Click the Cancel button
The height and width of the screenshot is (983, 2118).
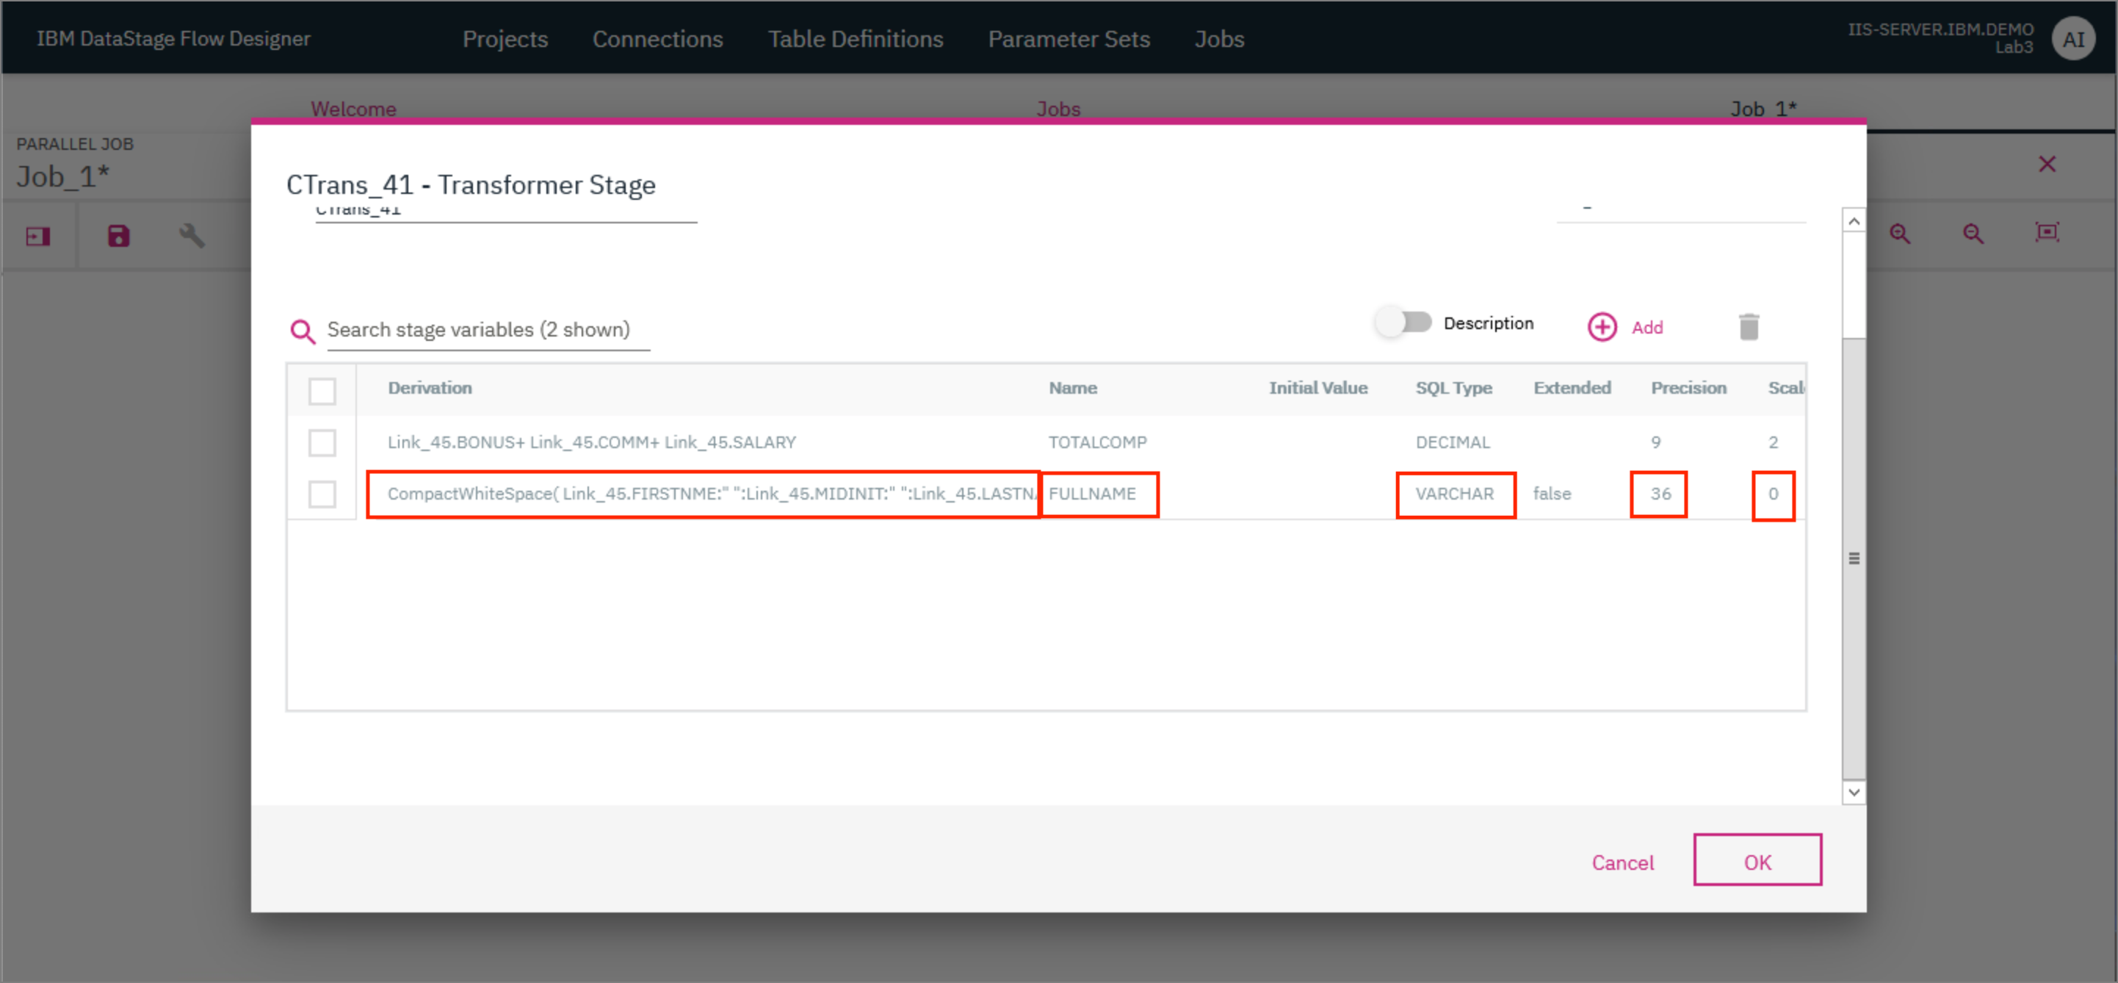point(1622,862)
